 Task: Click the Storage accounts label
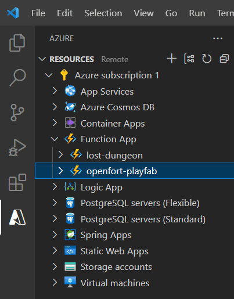pyautogui.click(x=116, y=267)
